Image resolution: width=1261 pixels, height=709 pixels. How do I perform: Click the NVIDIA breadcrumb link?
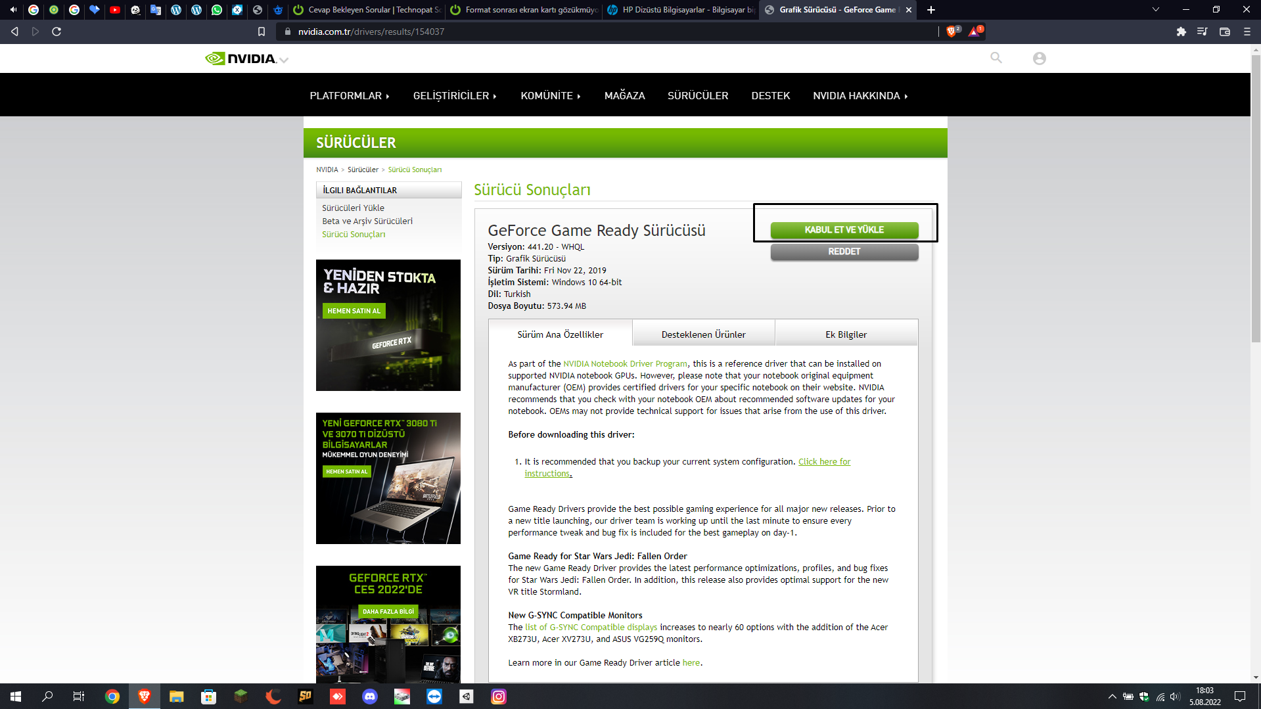pos(327,170)
